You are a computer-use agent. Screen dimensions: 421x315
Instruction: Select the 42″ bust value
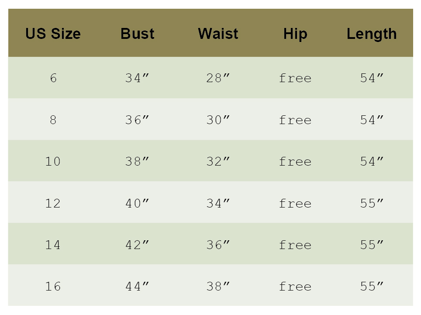(137, 245)
